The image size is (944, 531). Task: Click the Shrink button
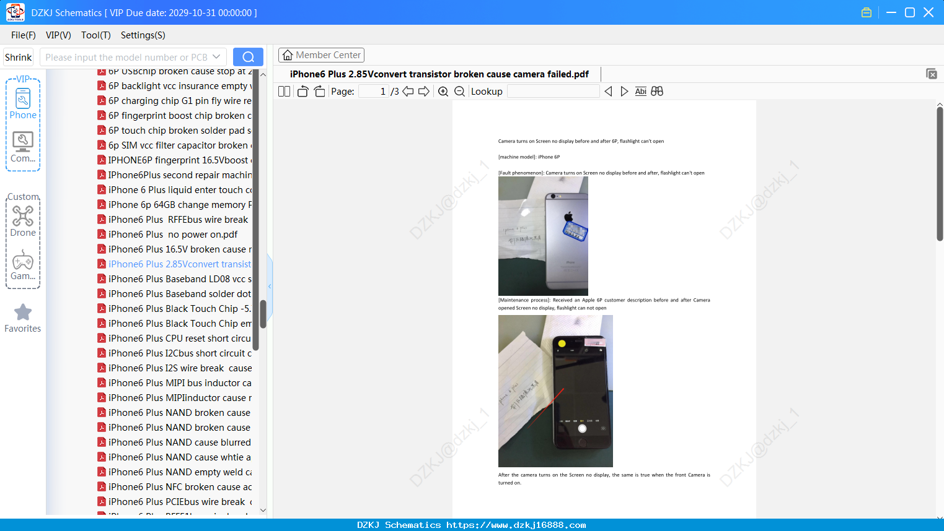point(19,57)
